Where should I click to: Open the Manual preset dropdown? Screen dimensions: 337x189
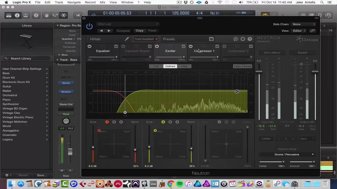[x=128, y=24]
